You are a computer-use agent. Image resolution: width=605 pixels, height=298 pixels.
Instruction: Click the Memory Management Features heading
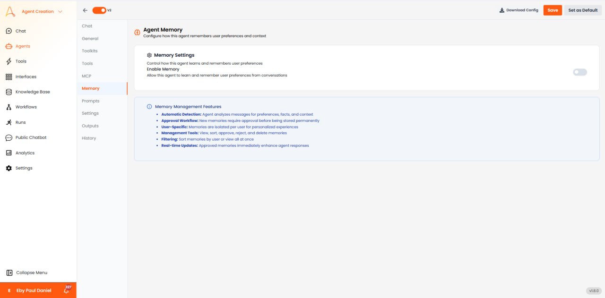click(x=188, y=107)
